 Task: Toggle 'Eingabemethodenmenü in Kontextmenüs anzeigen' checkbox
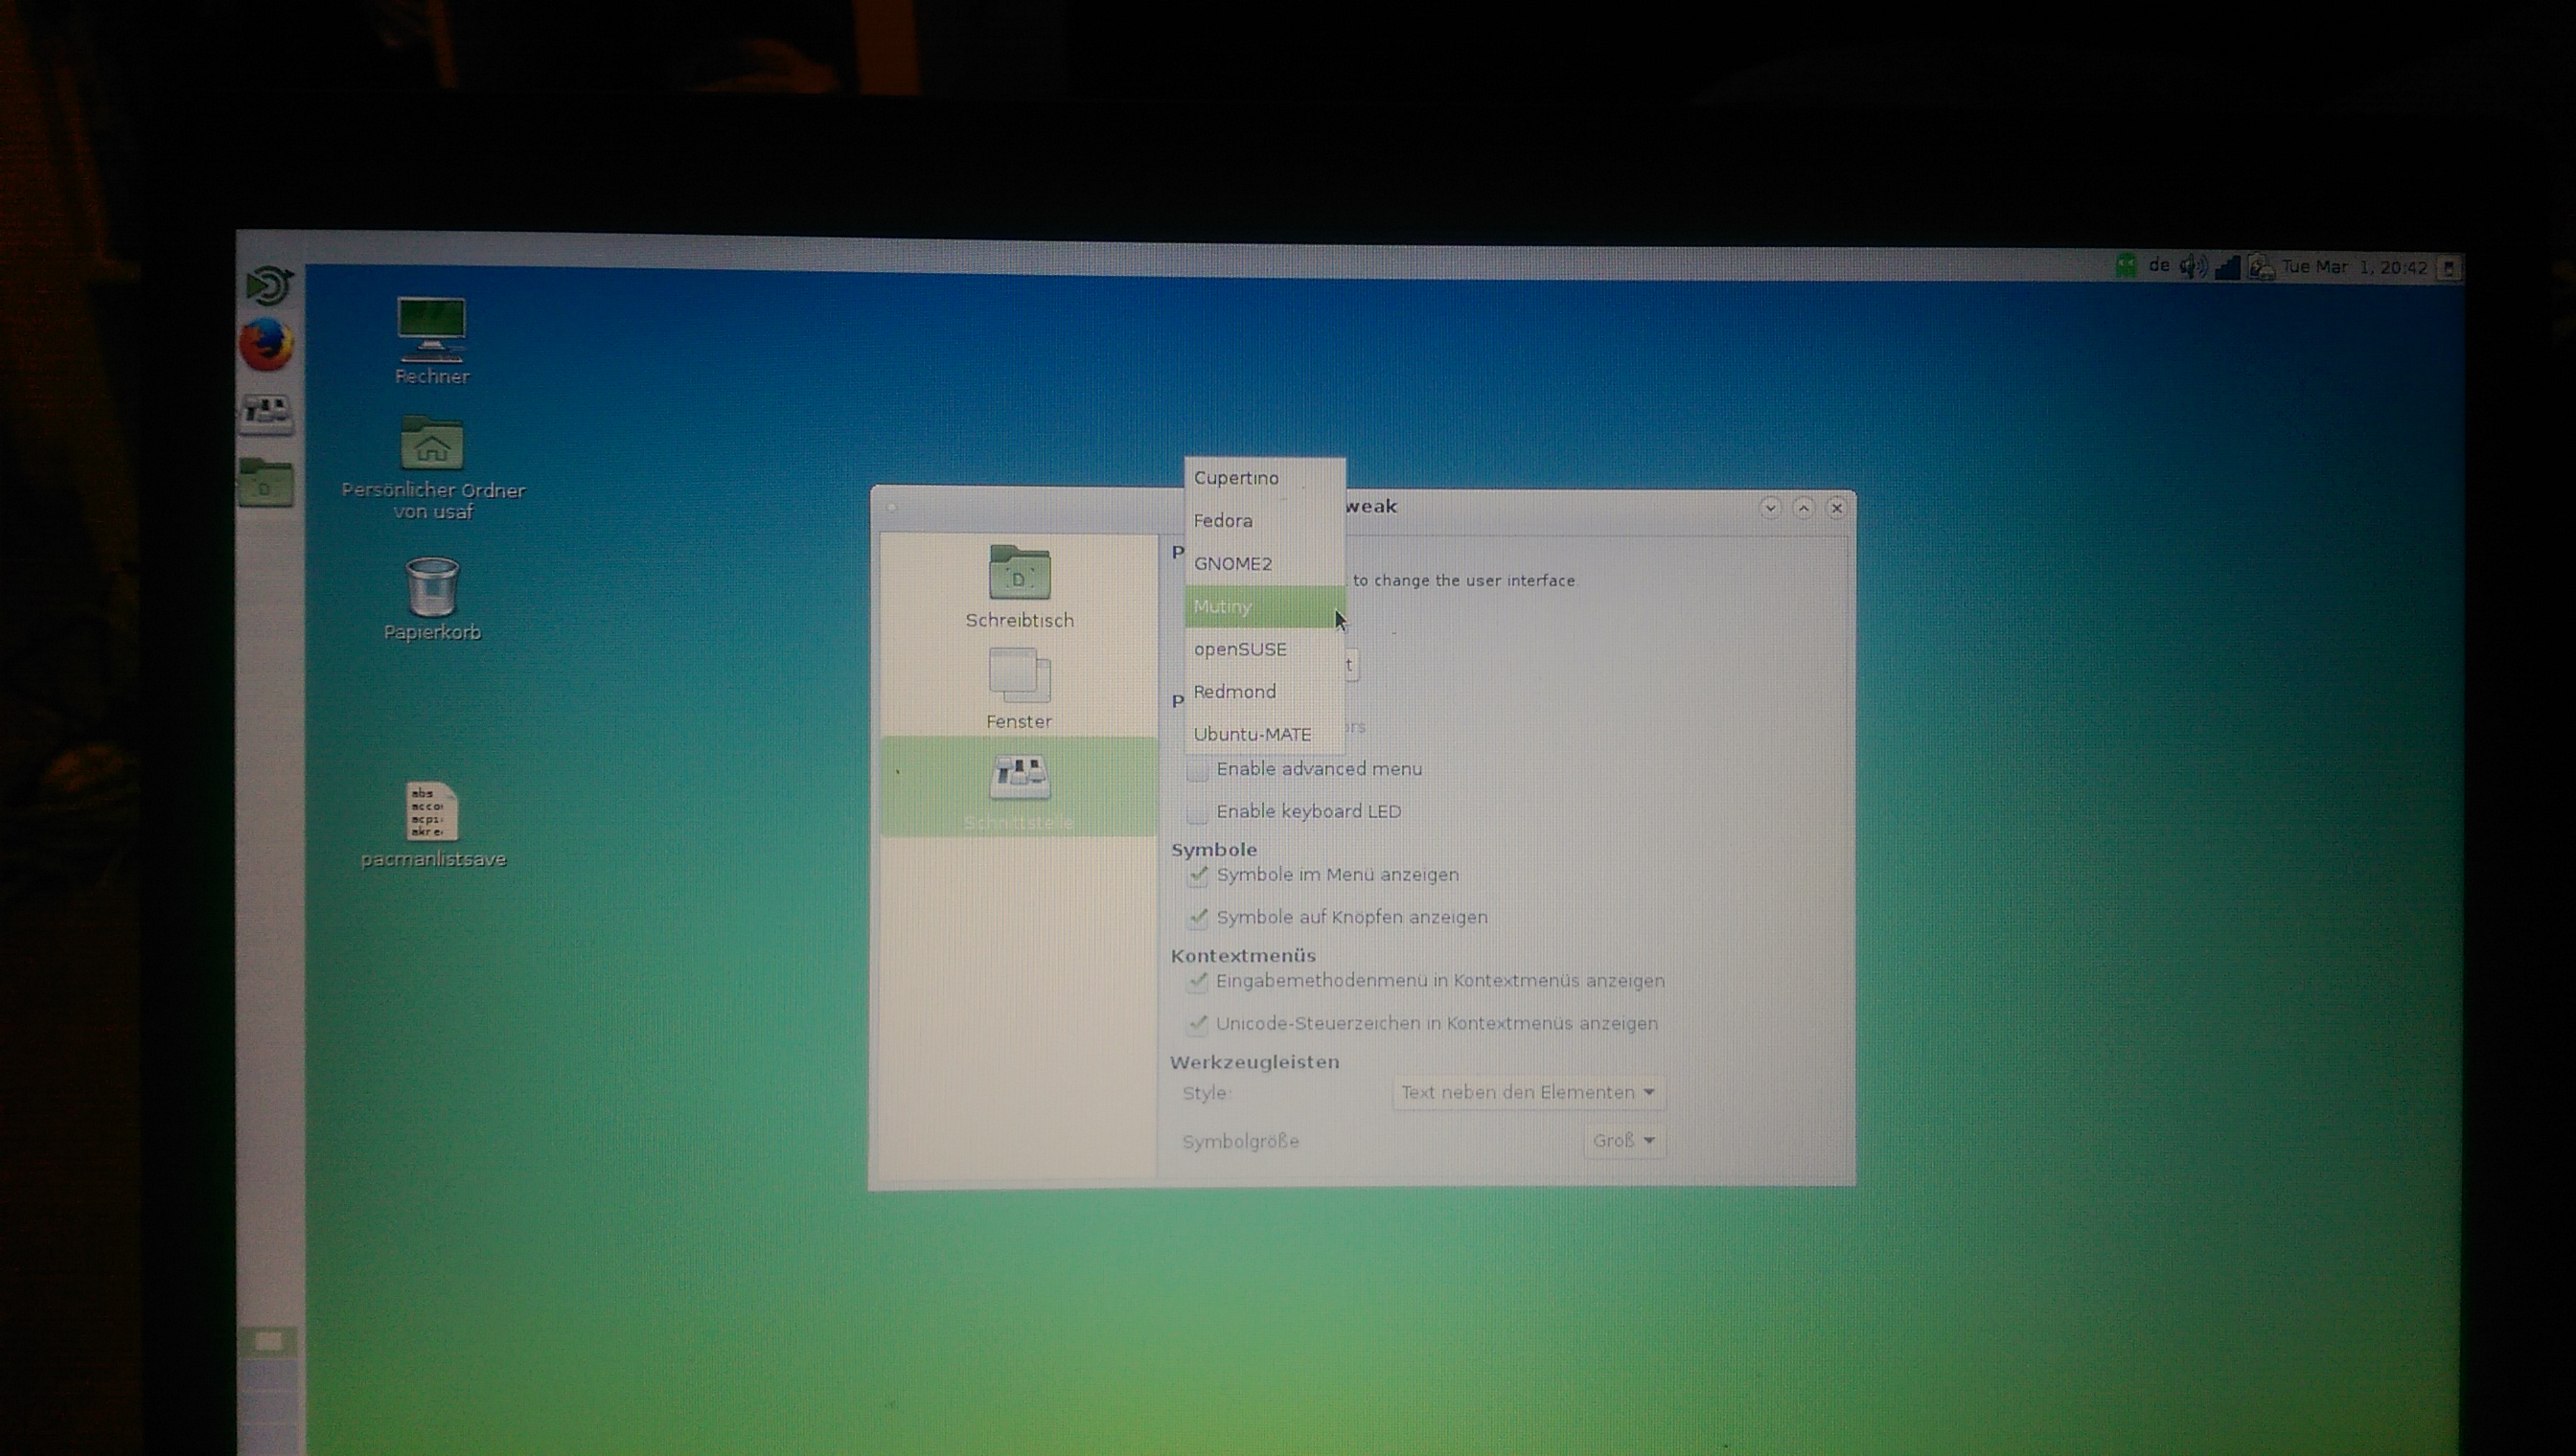1198,982
